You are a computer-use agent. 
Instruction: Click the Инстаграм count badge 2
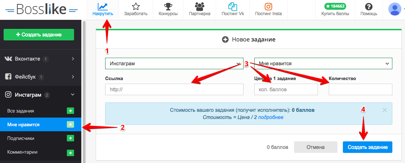point(47,95)
